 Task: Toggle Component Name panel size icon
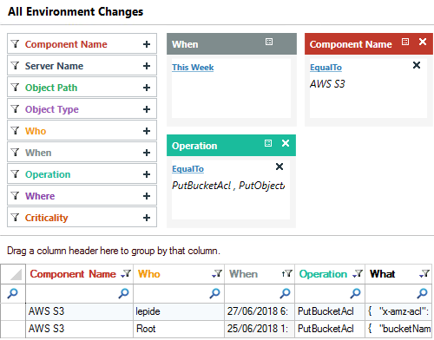[x=405, y=42]
